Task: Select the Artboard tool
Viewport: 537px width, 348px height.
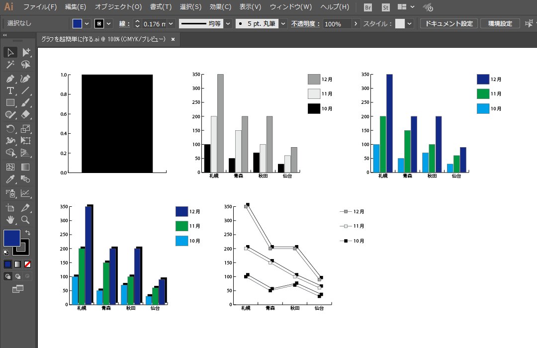Action: 10,208
